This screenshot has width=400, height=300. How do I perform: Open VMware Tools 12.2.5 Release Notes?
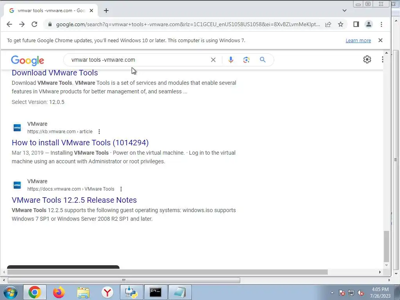click(x=74, y=200)
